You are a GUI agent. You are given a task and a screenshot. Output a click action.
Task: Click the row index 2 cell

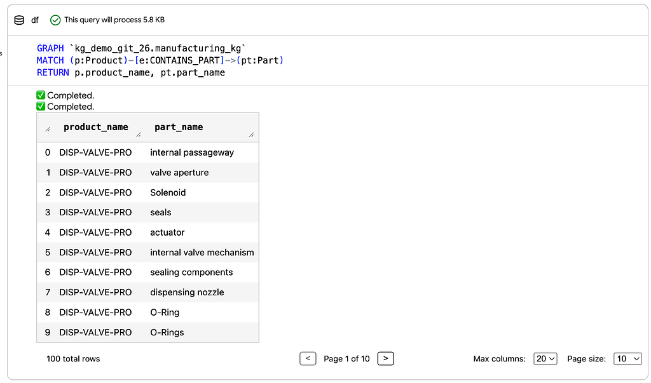(48, 192)
